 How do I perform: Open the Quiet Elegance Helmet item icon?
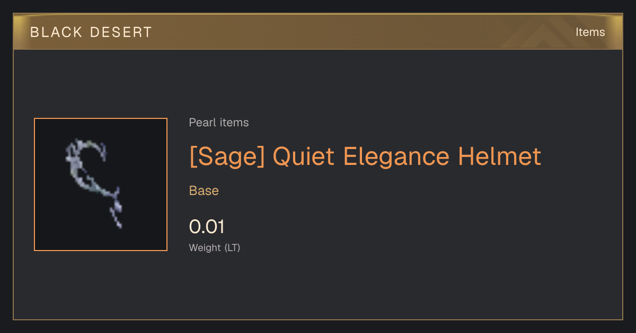(x=101, y=184)
